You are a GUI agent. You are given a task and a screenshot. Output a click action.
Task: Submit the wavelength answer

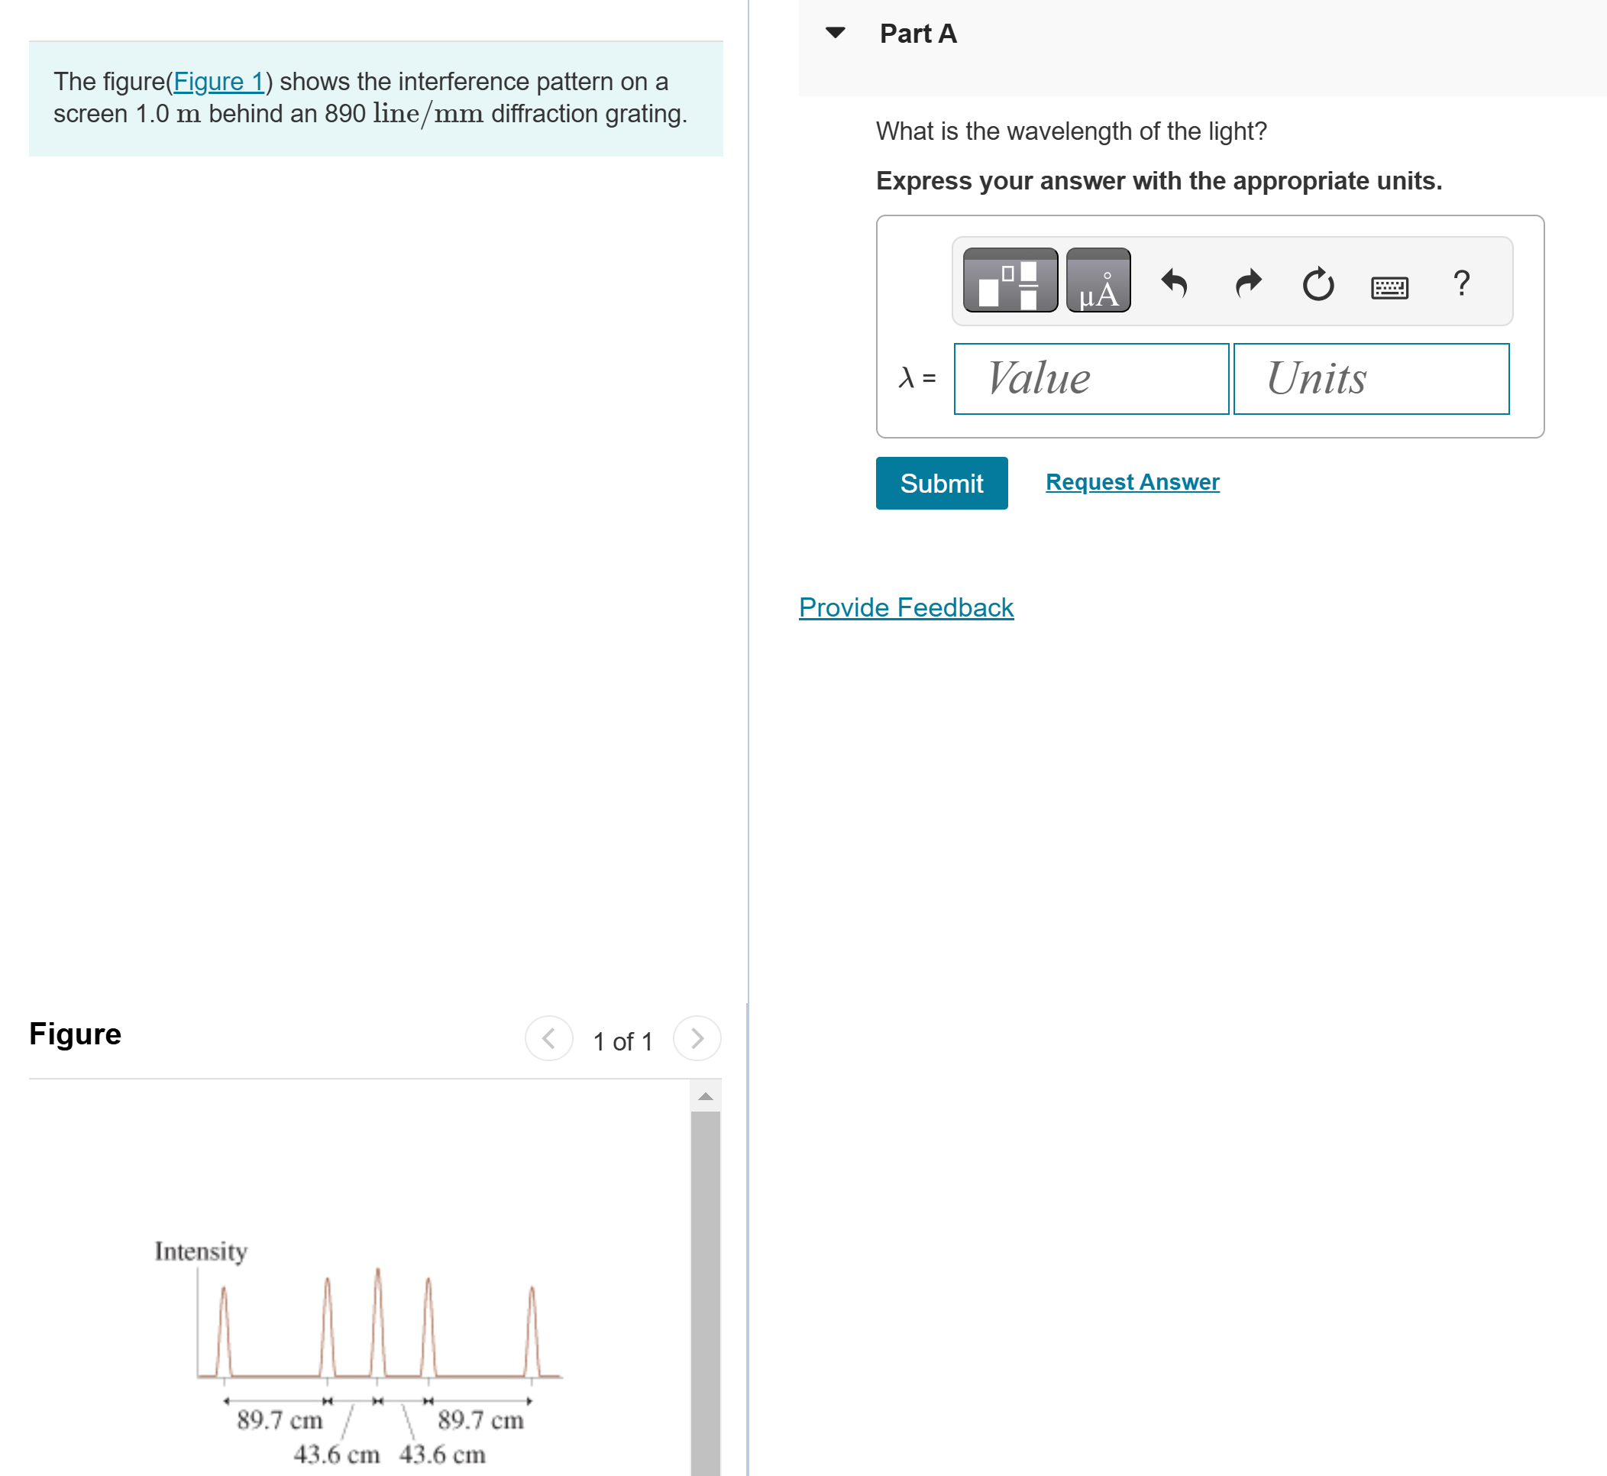tap(941, 483)
